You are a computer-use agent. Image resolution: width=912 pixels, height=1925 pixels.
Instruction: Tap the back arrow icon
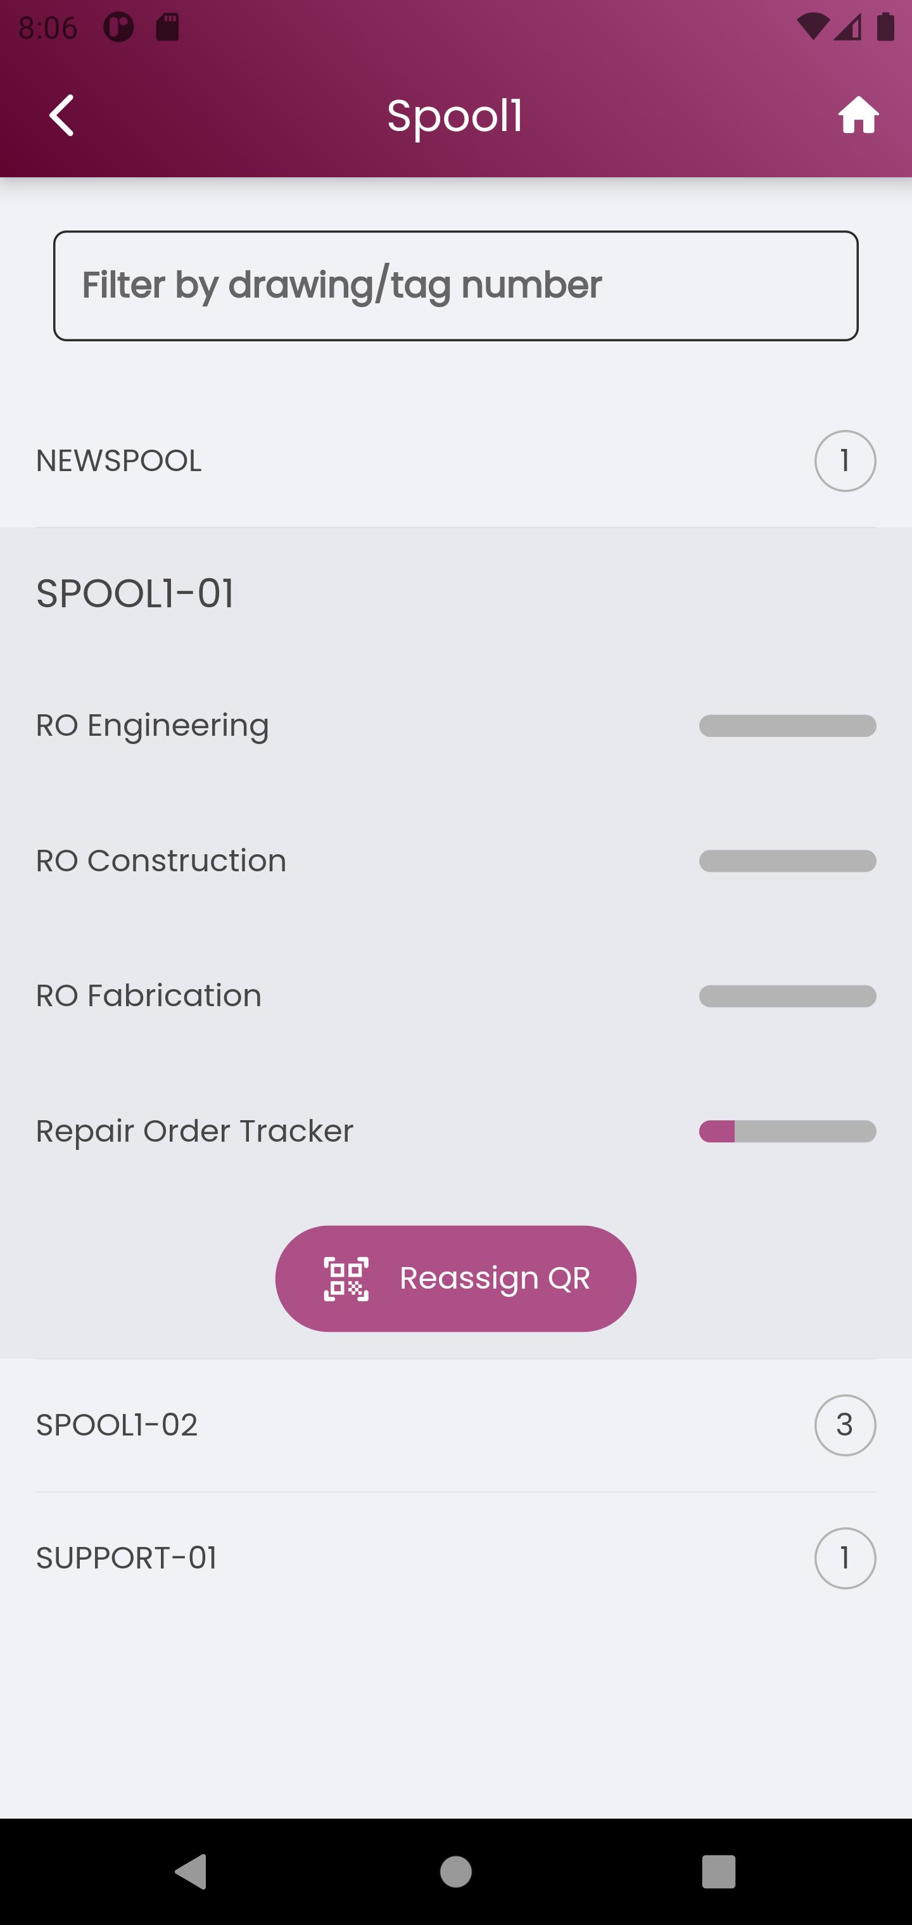click(61, 116)
